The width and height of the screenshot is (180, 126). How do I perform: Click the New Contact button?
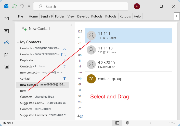(x=36, y=29)
